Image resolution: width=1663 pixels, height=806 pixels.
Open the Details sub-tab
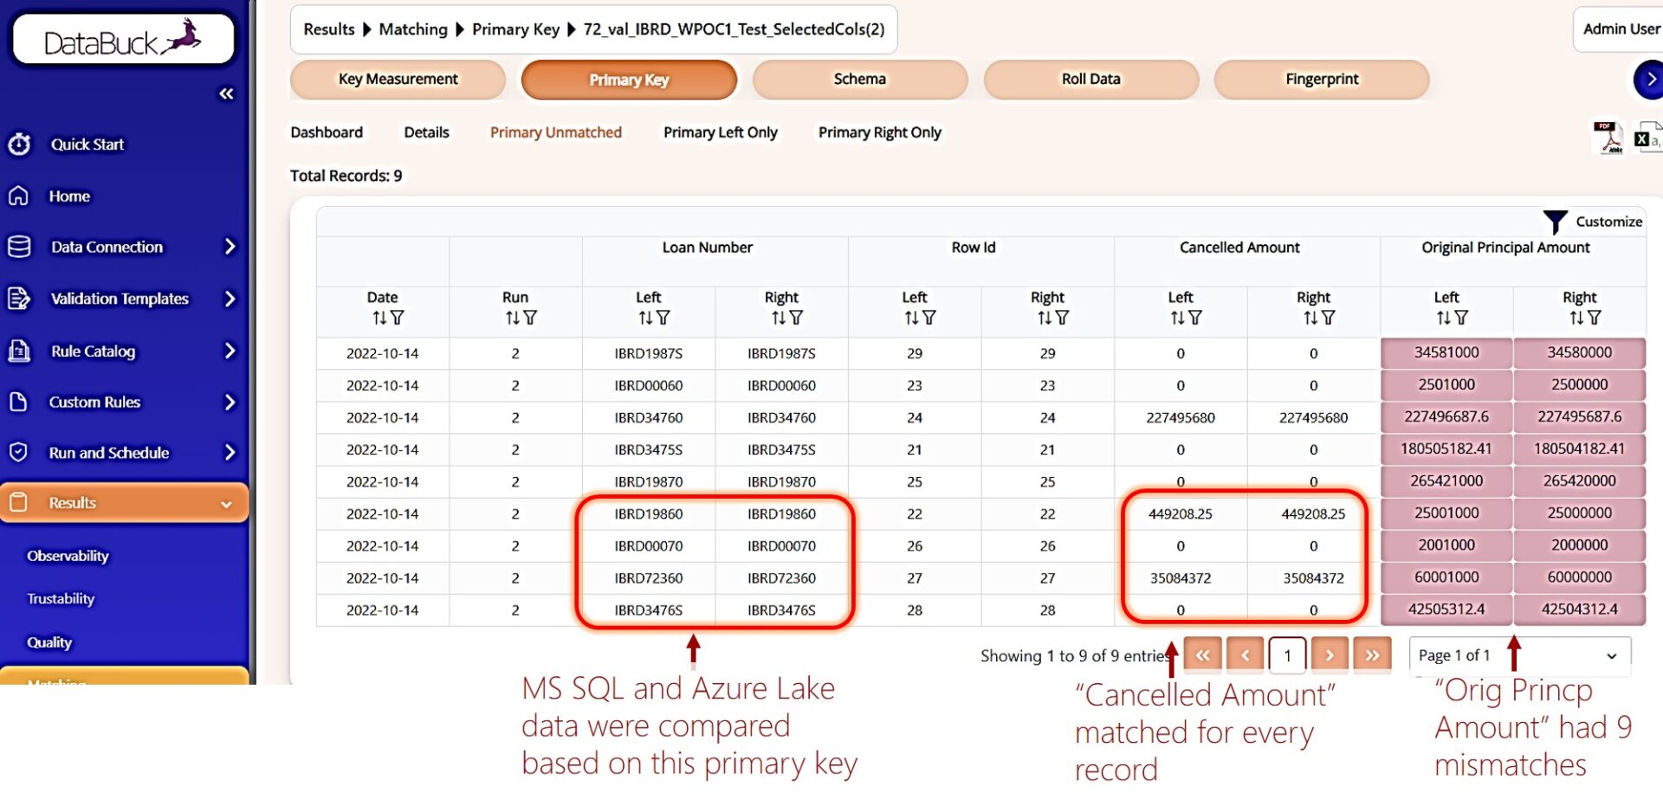[x=426, y=132]
